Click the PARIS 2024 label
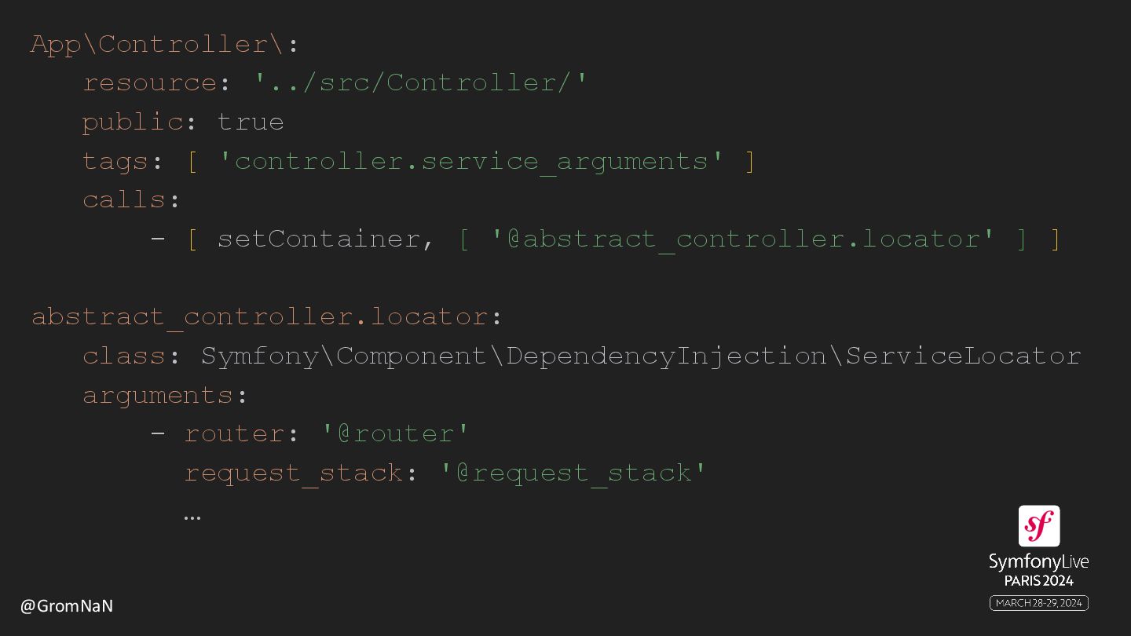The width and height of the screenshot is (1131, 636). point(1038,581)
